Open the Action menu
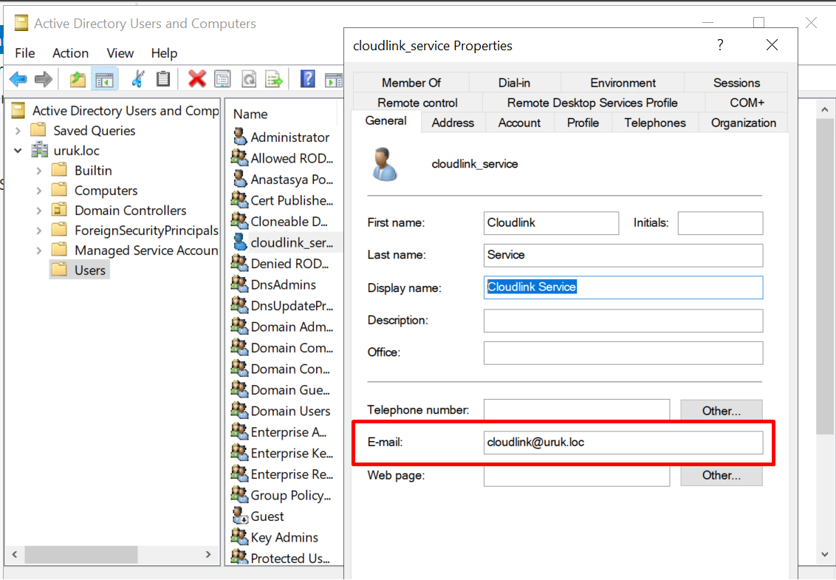The height and width of the screenshot is (580, 836). [x=70, y=52]
